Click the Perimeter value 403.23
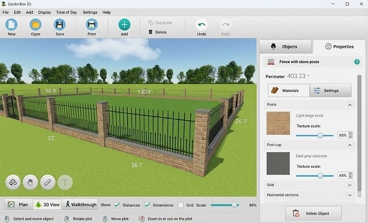 click(296, 76)
